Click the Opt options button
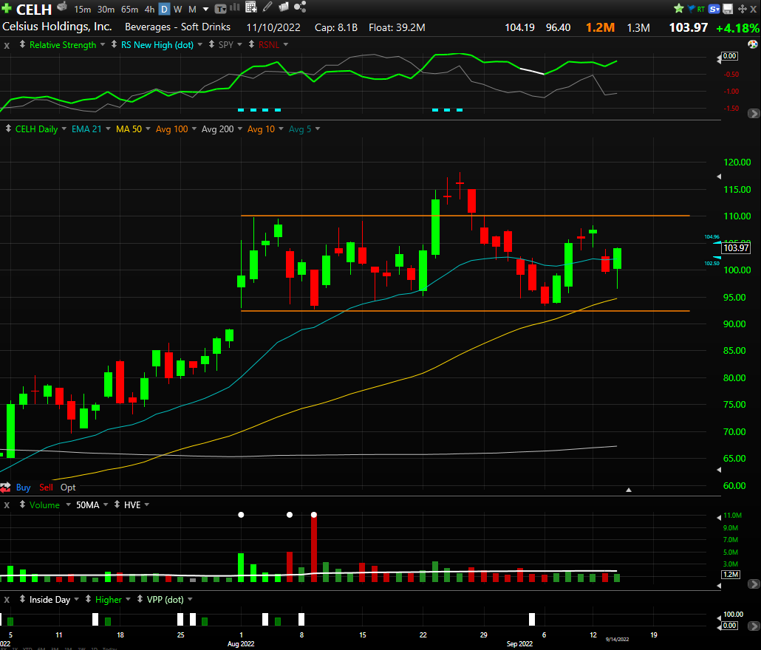The width and height of the screenshot is (761, 650). [x=68, y=487]
